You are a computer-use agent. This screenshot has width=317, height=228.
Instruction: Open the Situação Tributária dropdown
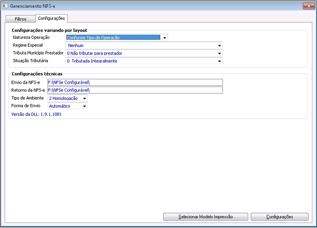click(x=219, y=61)
